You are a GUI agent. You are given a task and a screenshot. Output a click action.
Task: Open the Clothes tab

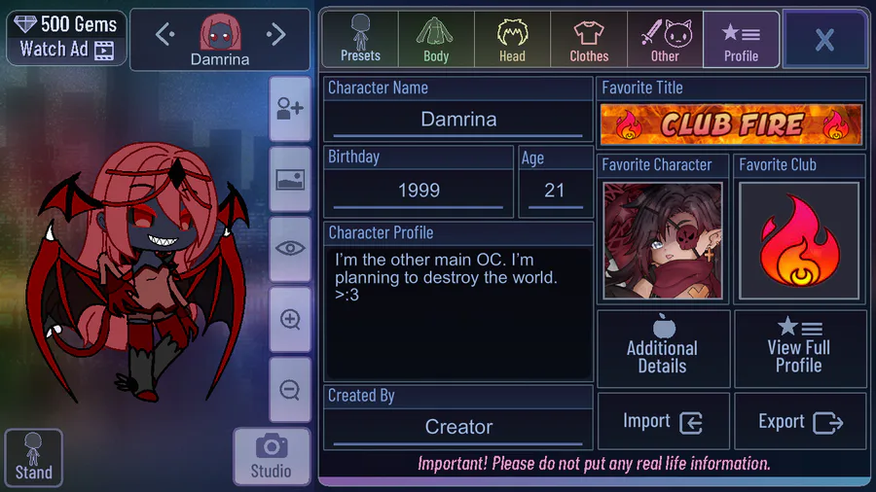click(589, 39)
